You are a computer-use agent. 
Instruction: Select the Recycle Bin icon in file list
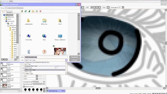pyautogui.click(x=28, y=52)
